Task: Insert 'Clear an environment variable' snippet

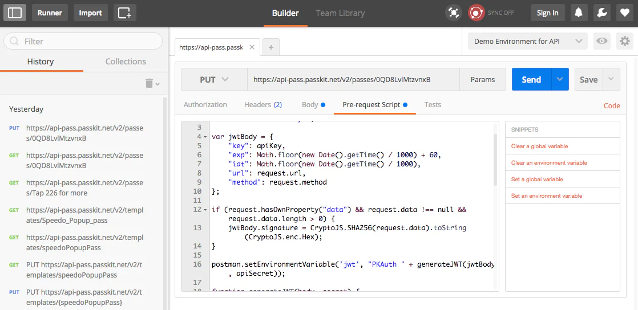Action: 549,162
